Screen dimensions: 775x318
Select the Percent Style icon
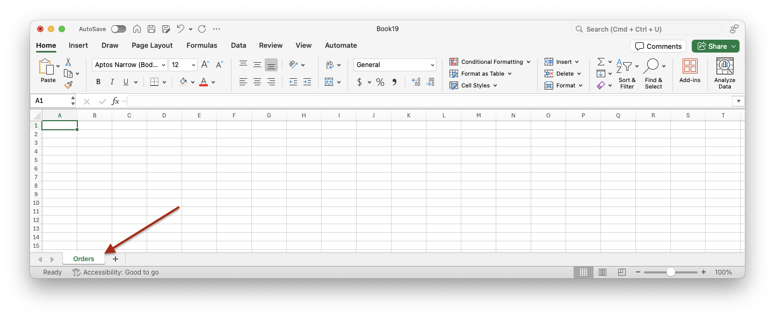coord(380,82)
